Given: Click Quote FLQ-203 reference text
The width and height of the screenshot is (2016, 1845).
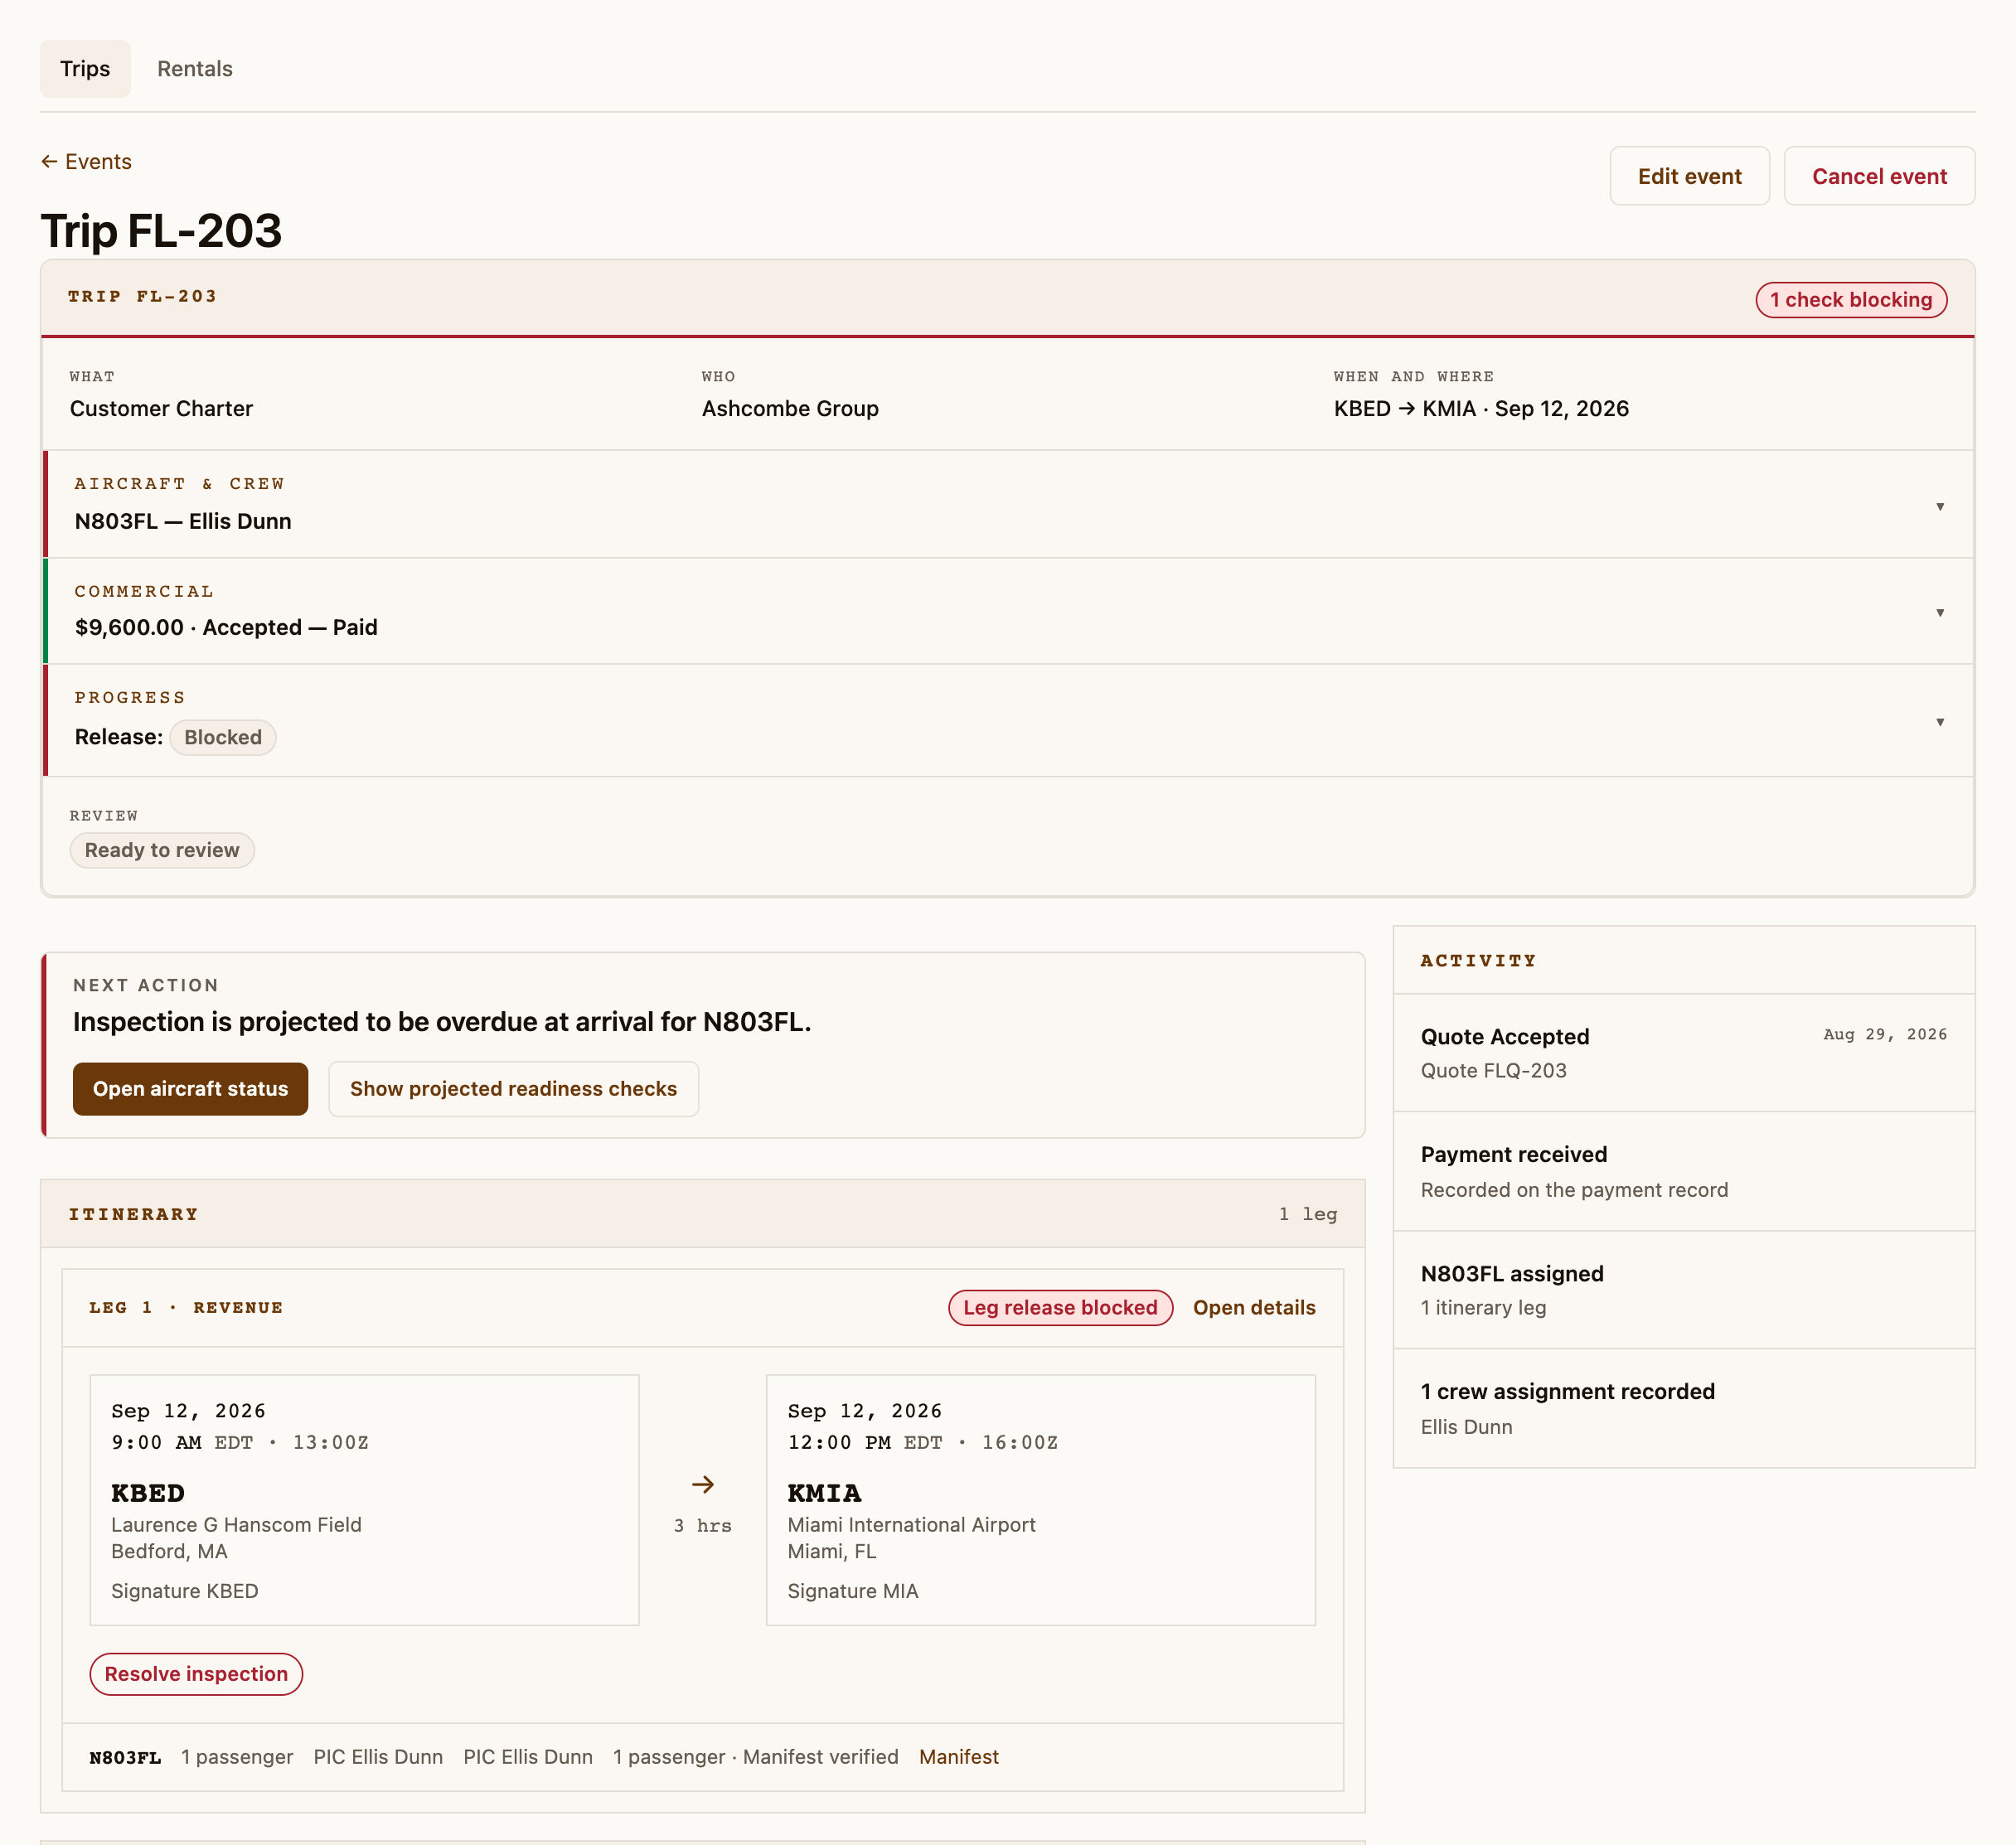Looking at the screenshot, I should 1493,1071.
